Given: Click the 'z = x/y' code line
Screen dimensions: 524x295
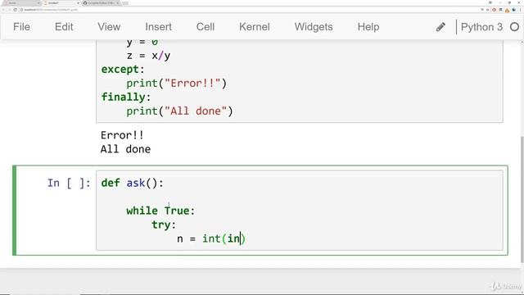Looking at the screenshot, I should pyautogui.click(x=148, y=56).
